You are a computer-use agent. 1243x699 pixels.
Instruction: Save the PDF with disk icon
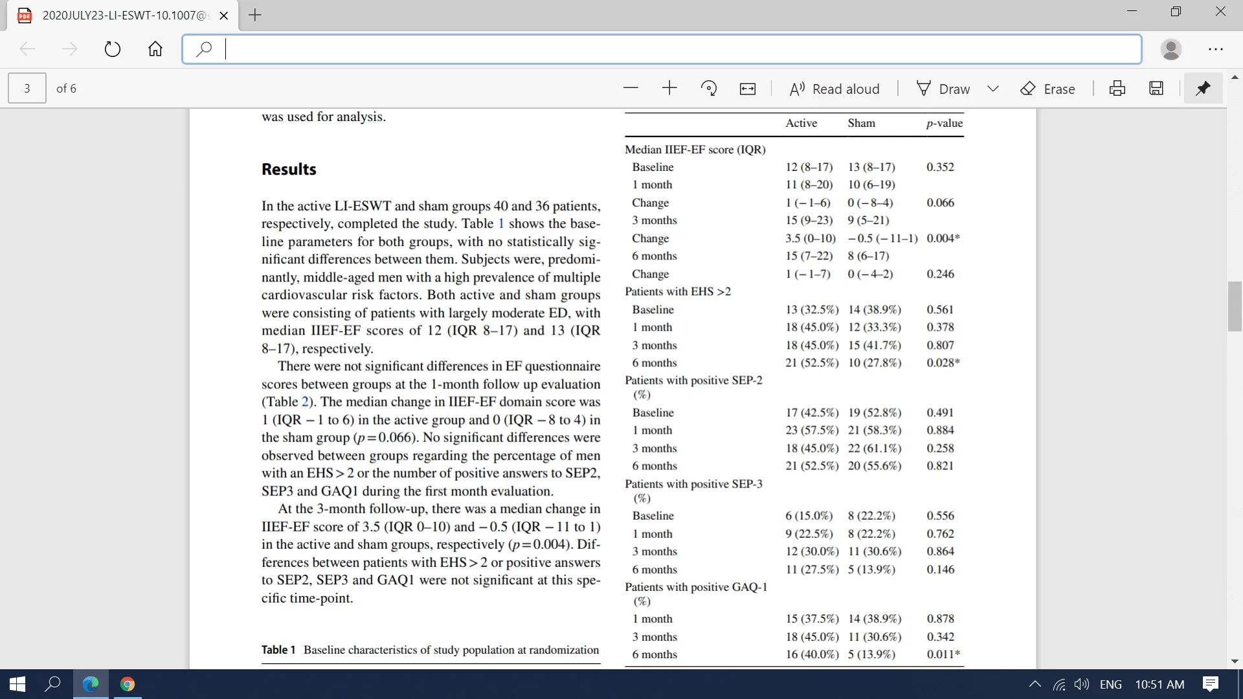[x=1156, y=88]
